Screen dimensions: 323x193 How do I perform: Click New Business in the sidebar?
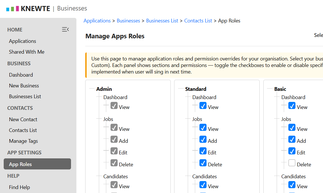24,85
